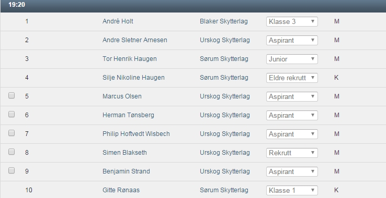The height and width of the screenshot is (198, 386).
Task: Open the class dropdown for Herman Tønsberg
Action: tap(292, 115)
